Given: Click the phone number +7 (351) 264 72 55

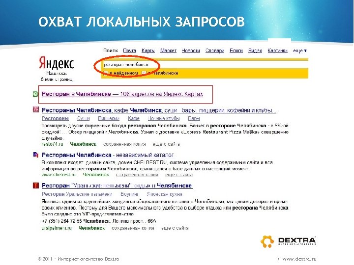Looking at the screenshot, I should (62, 221).
